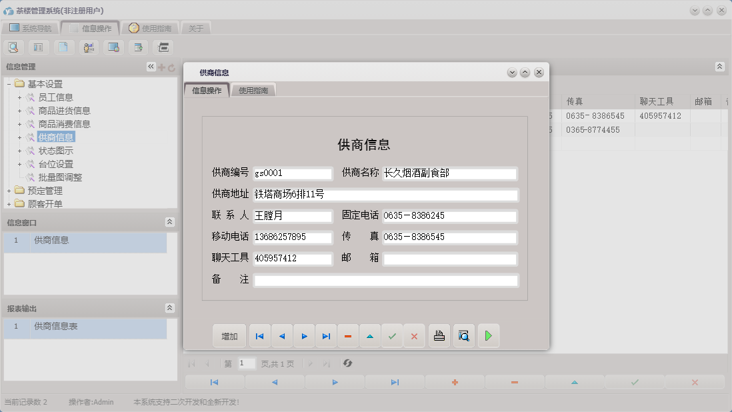Image resolution: width=732 pixels, height=412 pixels.
Task: Click the print preview icon in the dialog
Action: (463, 336)
